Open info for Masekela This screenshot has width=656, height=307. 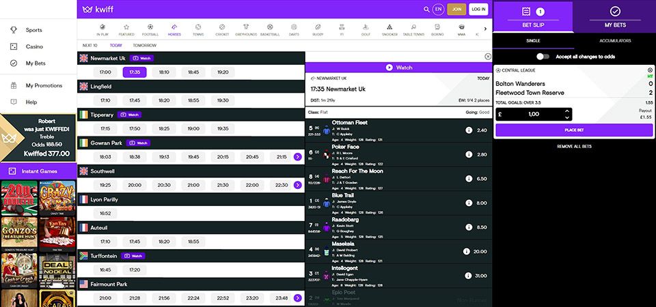(x=467, y=252)
